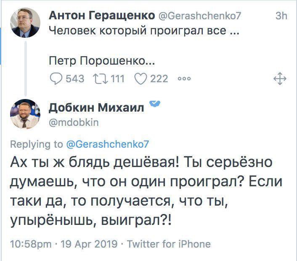The width and height of the screenshot is (297, 261).
Task: Click the four-arrow expand icon
Action: [x=280, y=78]
